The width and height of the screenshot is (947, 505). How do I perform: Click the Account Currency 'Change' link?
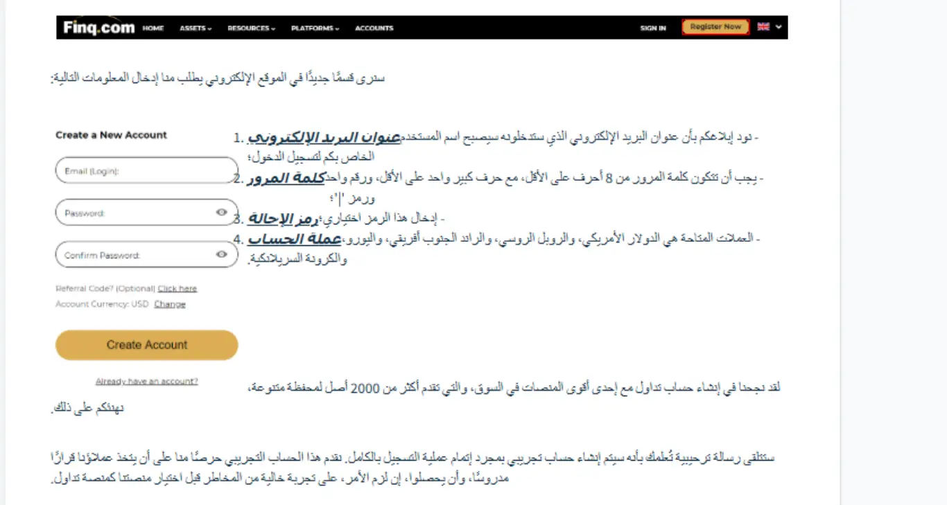(170, 304)
